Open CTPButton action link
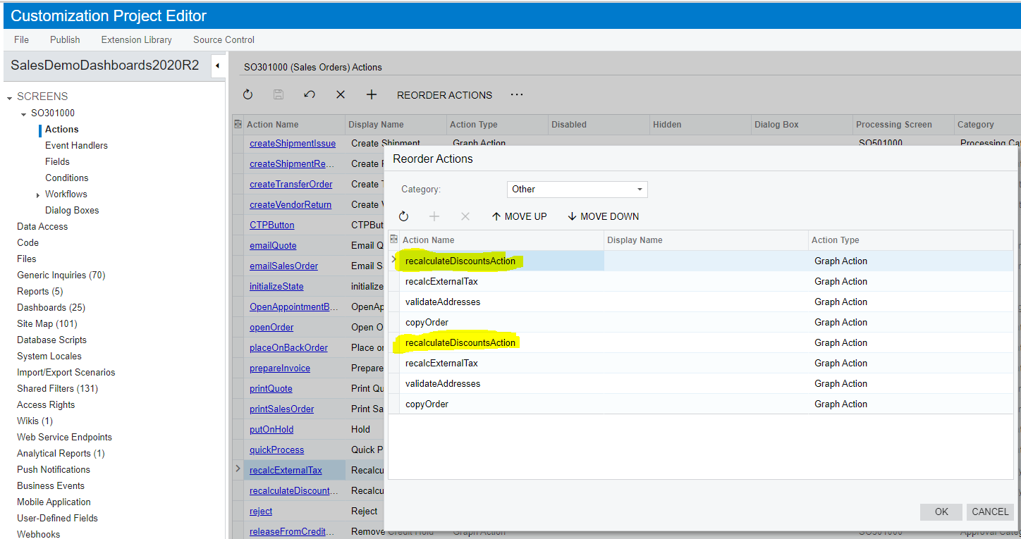Image resolution: width=1021 pixels, height=539 pixels. [x=271, y=225]
